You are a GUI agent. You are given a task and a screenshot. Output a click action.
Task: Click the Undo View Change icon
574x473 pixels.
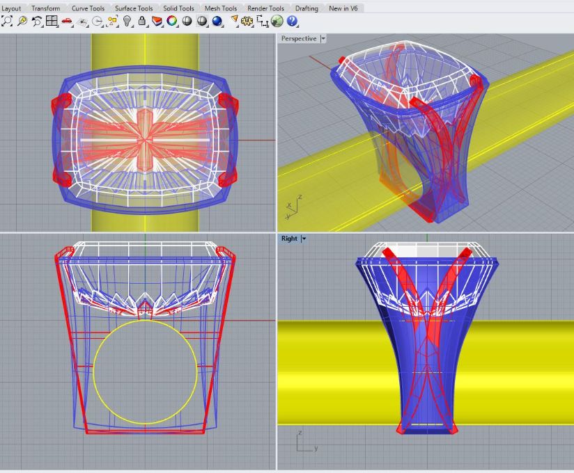click(x=38, y=22)
